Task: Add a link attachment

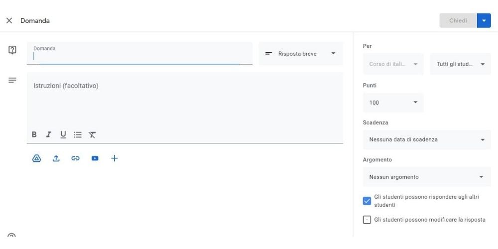Action: coord(75,158)
